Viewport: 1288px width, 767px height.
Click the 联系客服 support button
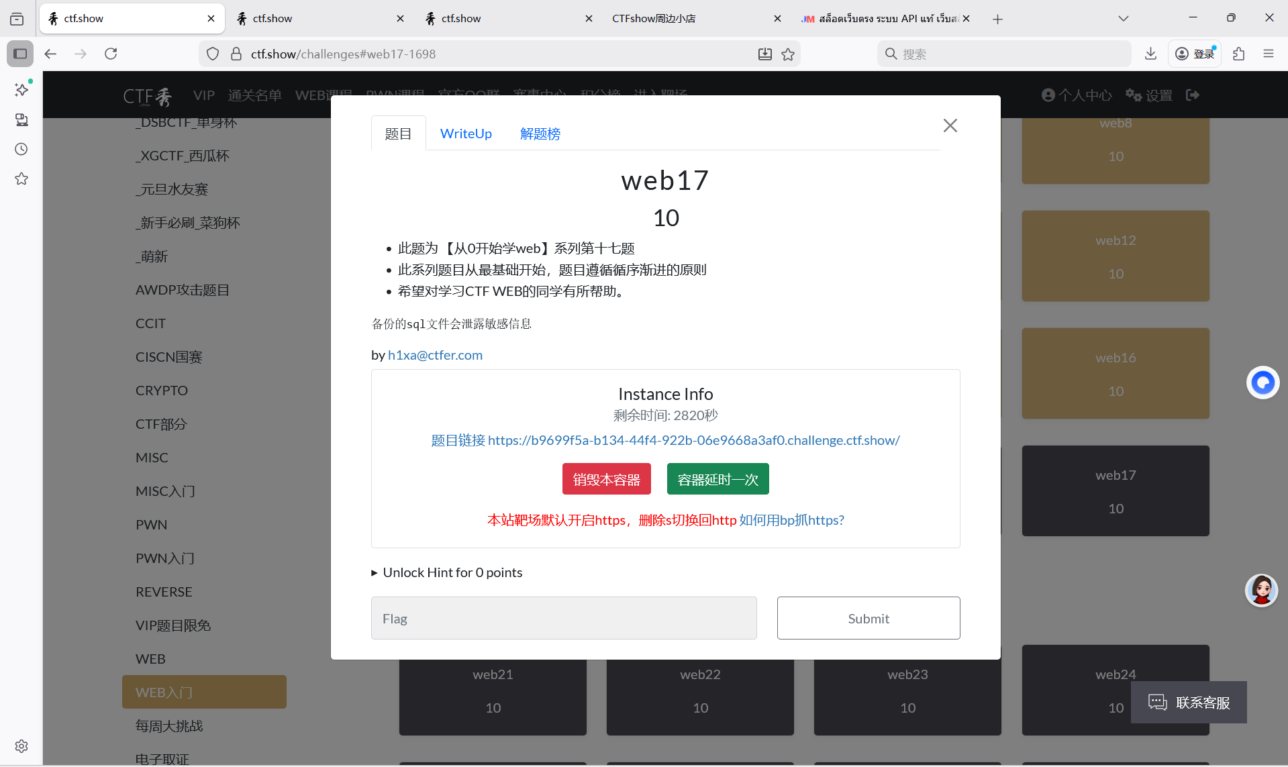coord(1189,703)
